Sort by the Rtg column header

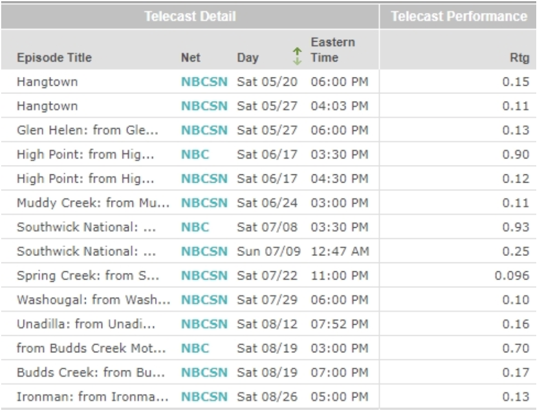(521, 58)
